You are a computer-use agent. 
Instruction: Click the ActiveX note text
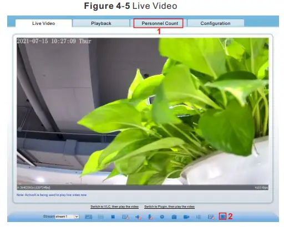(x=52, y=195)
